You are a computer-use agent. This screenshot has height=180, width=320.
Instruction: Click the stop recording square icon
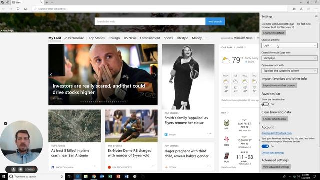21,169
